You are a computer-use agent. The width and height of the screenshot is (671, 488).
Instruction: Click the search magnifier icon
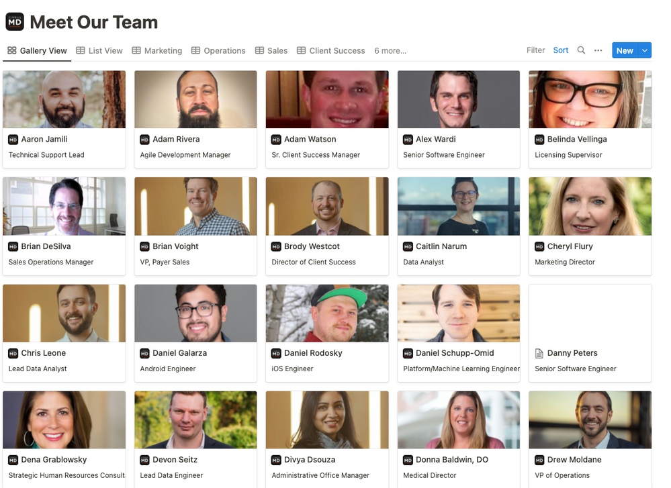pyautogui.click(x=581, y=50)
